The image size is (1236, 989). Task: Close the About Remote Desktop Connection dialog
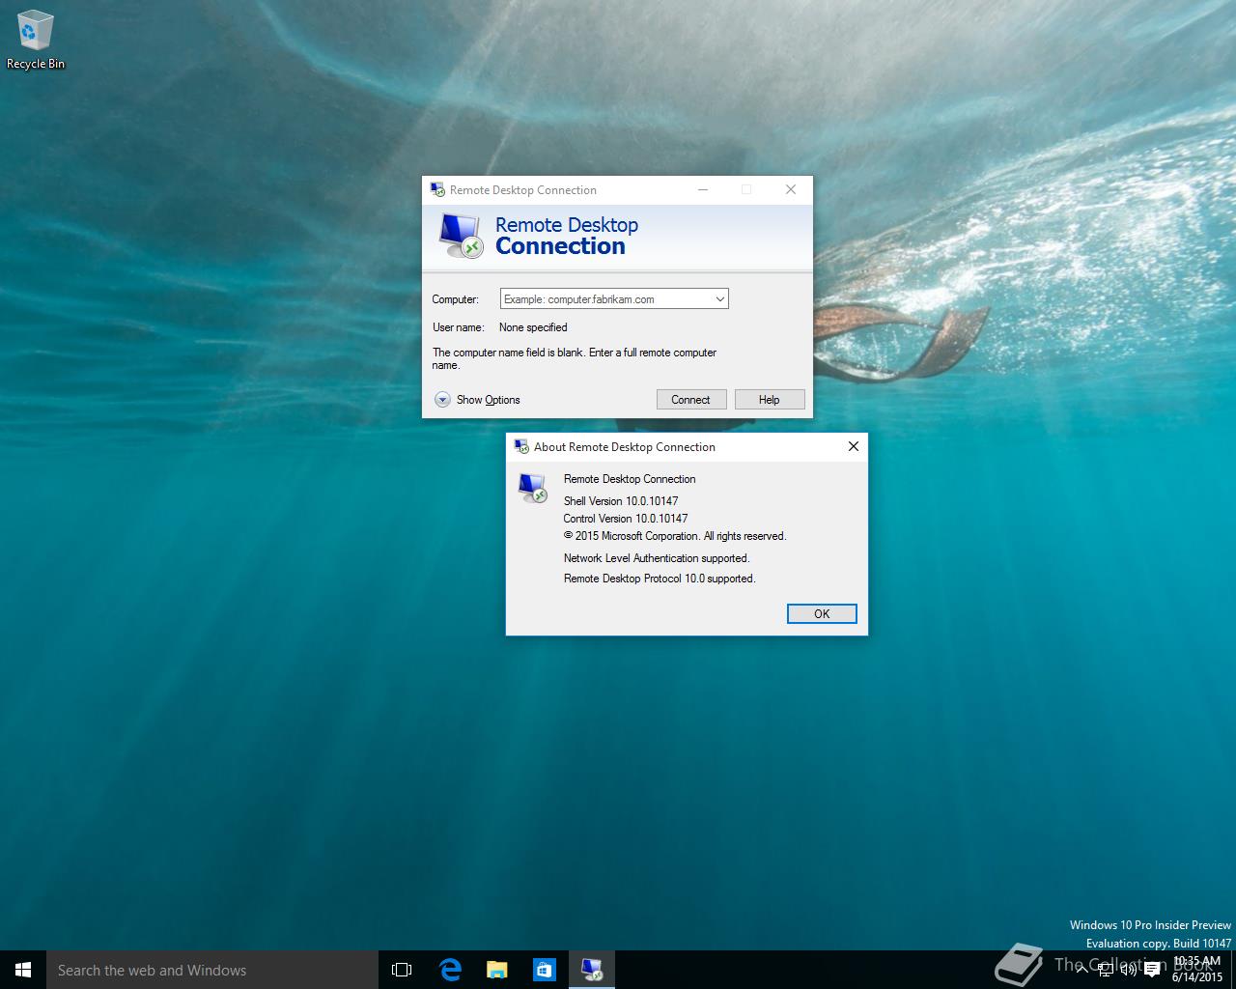click(x=853, y=446)
